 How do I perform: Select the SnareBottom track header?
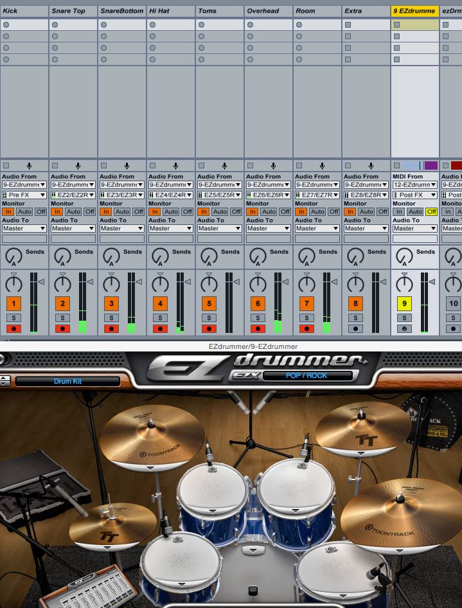point(121,11)
